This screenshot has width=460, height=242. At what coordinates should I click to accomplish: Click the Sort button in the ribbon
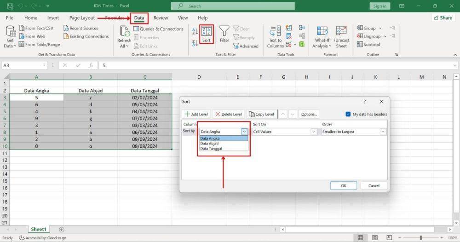point(206,35)
